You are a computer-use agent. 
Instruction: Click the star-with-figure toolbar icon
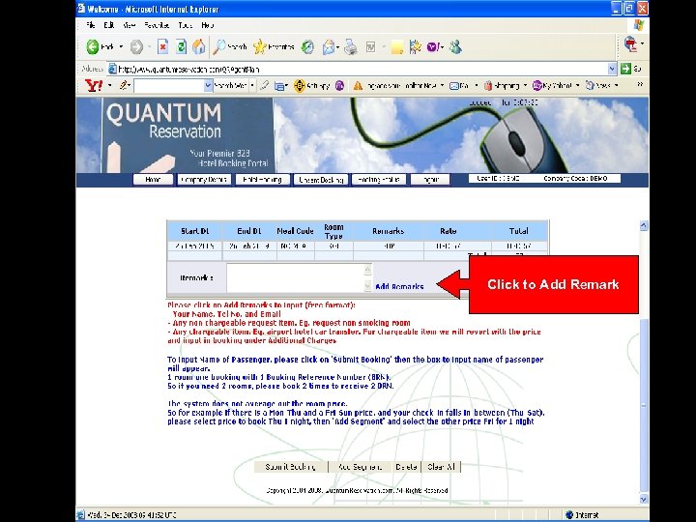click(416, 46)
